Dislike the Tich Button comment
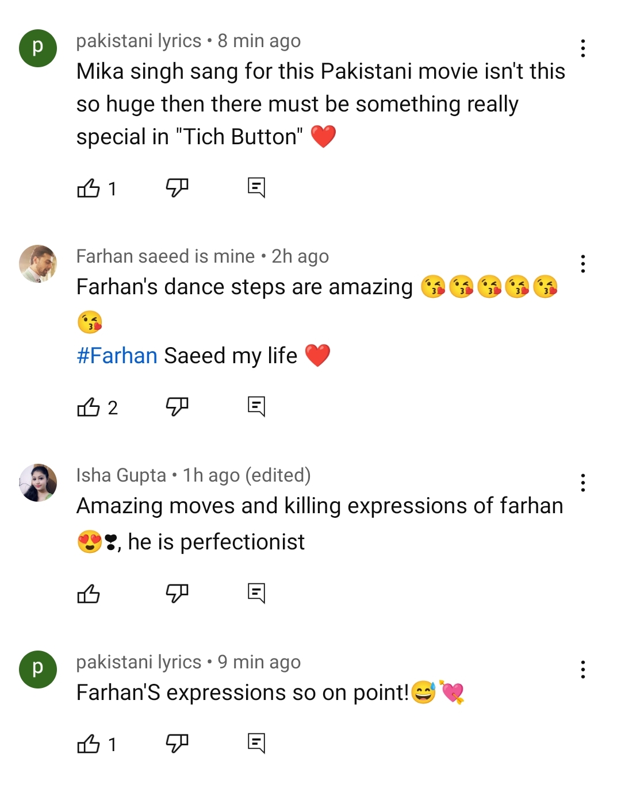Screen dimensions: 621x804 coord(177,187)
